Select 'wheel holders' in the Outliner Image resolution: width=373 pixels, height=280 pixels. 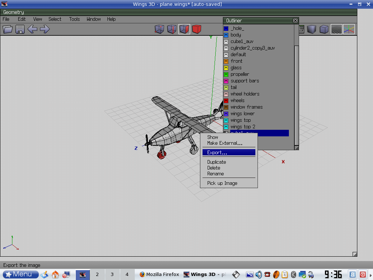tap(245, 94)
